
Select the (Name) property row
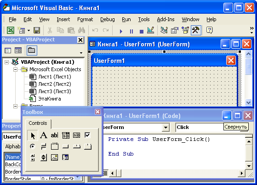point(13,157)
